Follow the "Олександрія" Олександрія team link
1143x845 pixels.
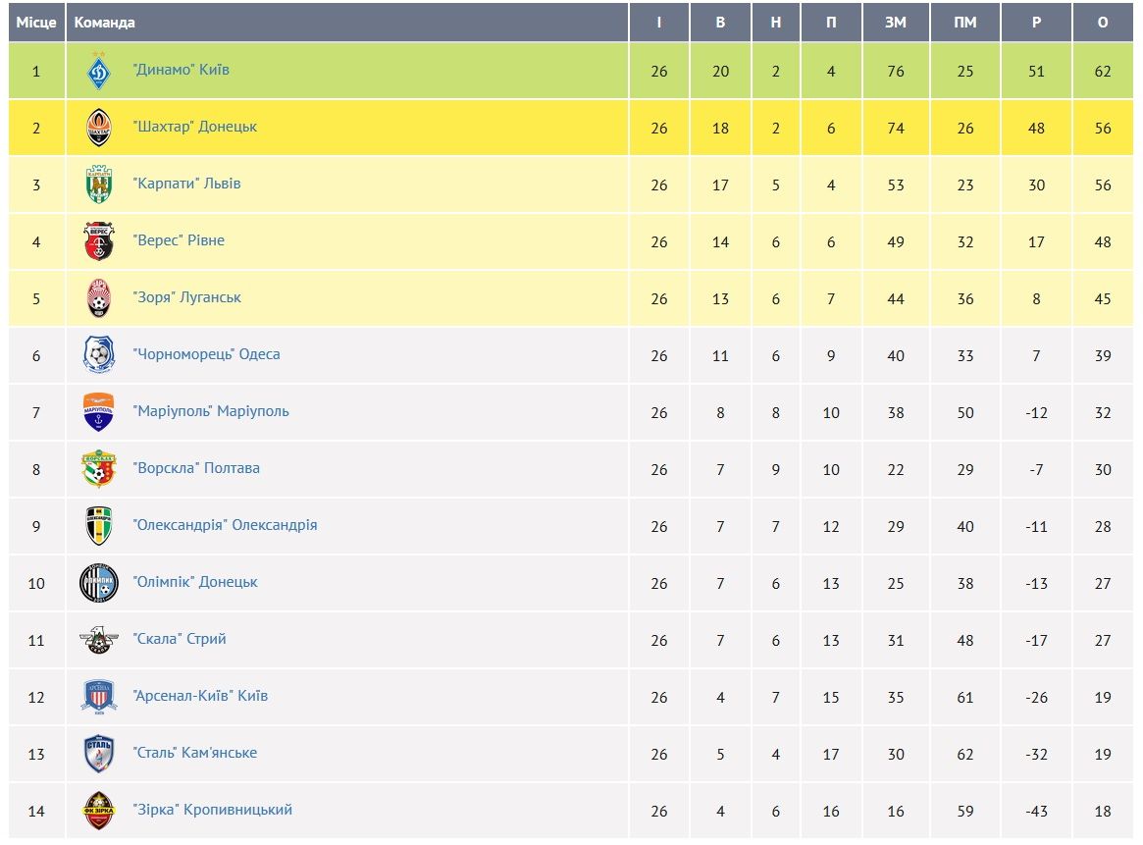225,525
